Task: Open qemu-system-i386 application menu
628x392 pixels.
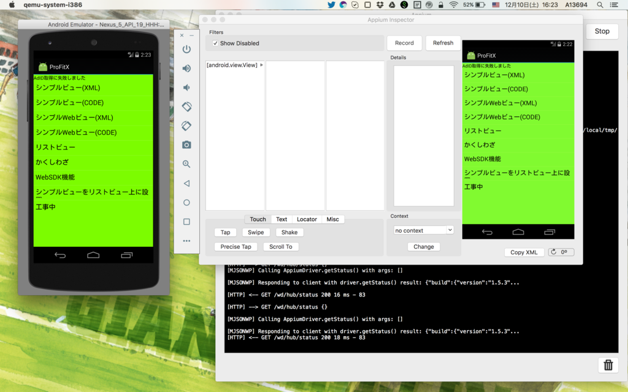Action: [53, 5]
